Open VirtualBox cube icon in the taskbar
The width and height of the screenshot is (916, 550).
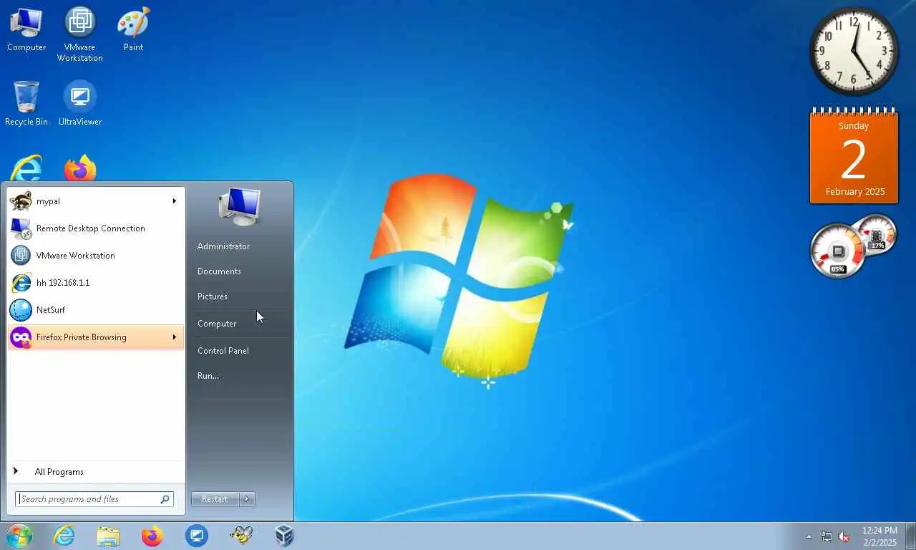click(x=285, y=536)
